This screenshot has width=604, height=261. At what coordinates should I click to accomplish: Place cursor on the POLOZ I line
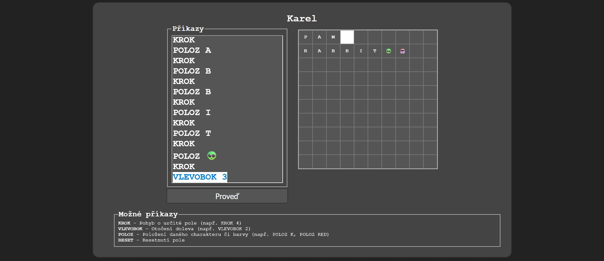pyautogui.click(x=192, y=113)
